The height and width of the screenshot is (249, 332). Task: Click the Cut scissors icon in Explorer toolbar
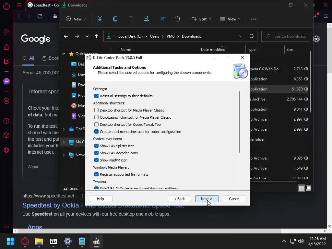tap(100, 19)
